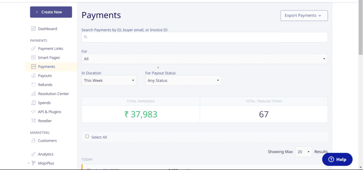363x170 pixels.
Task: Click the Refunds circular arrow icon
Action: (x=33, y=85)
